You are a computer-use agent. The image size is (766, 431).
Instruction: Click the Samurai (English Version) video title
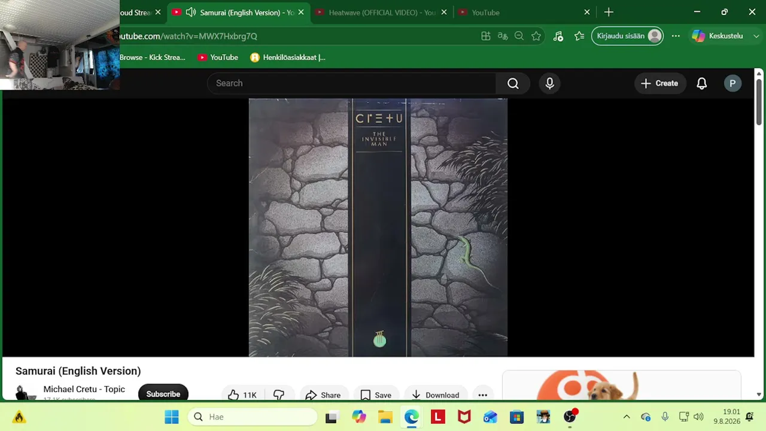(78, 371)
